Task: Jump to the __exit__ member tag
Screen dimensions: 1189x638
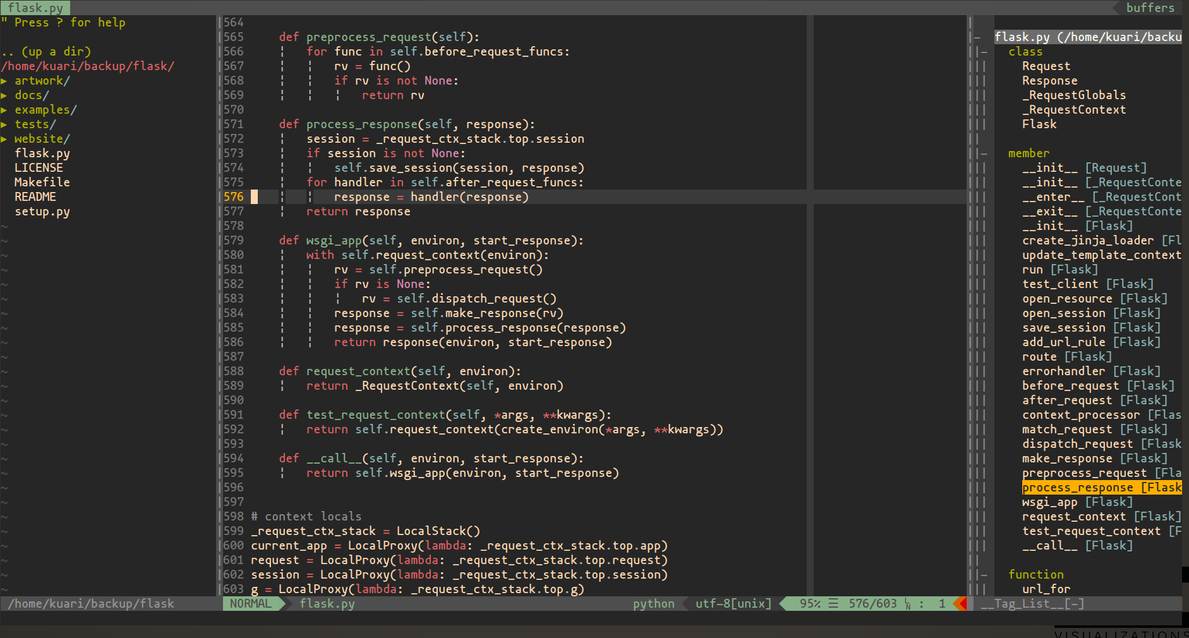Action: [x=1102, y=212]
